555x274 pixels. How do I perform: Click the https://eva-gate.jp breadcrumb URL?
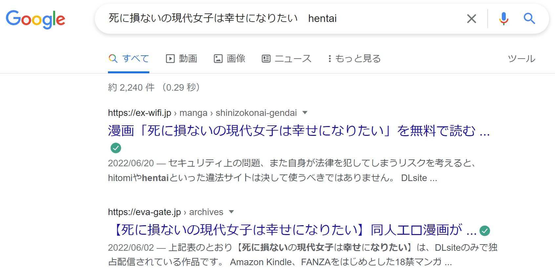[144, 212]
